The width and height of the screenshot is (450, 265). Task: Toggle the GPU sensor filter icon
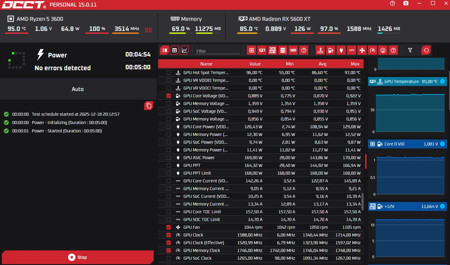pyautogui.click(x=262, y=50)
